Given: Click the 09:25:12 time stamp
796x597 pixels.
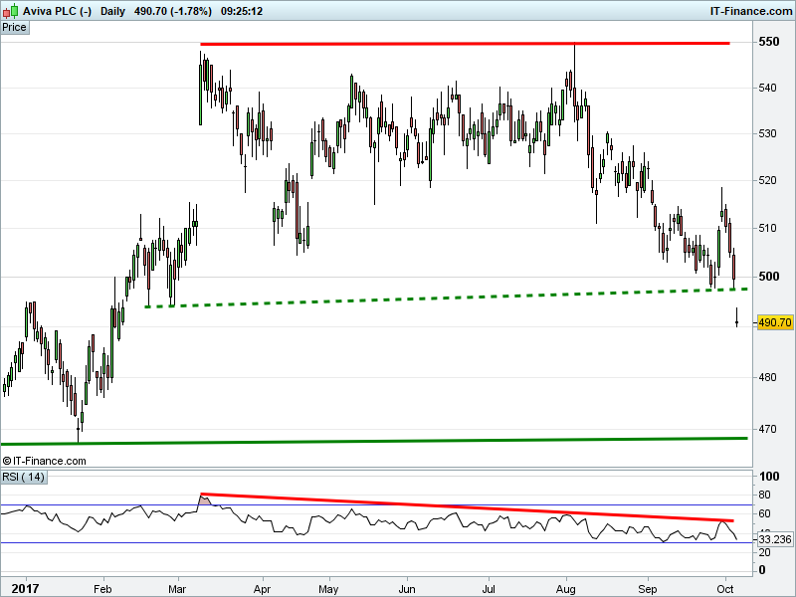Looking at the screenshot, I should click(242, 11).
